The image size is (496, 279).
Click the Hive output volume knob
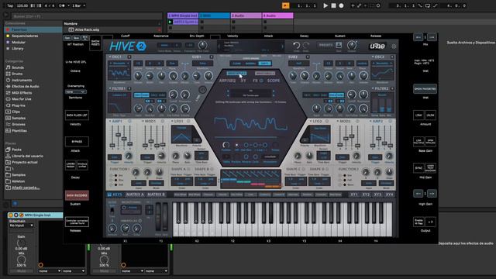[x=352, y=45]
